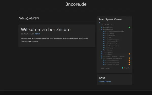The width and height of the screenshot is (152, 95).
Task: Select the Lobby channel name
Action: 110,27
